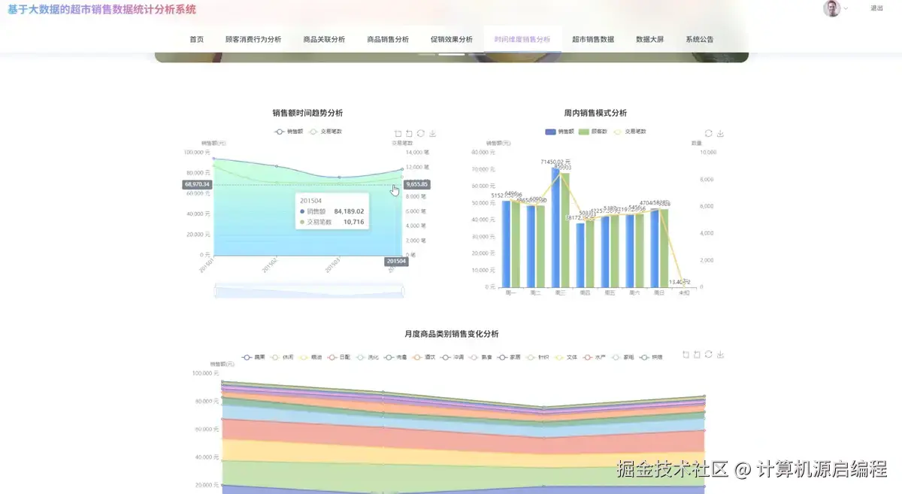Click the 周五 x-axis label
Screen dimensions: 902x494
[610, 294]
